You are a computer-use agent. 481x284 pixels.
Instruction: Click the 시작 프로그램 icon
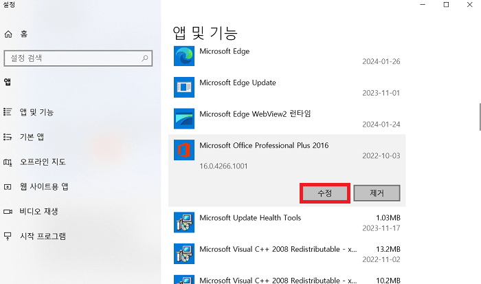point(8,236)
